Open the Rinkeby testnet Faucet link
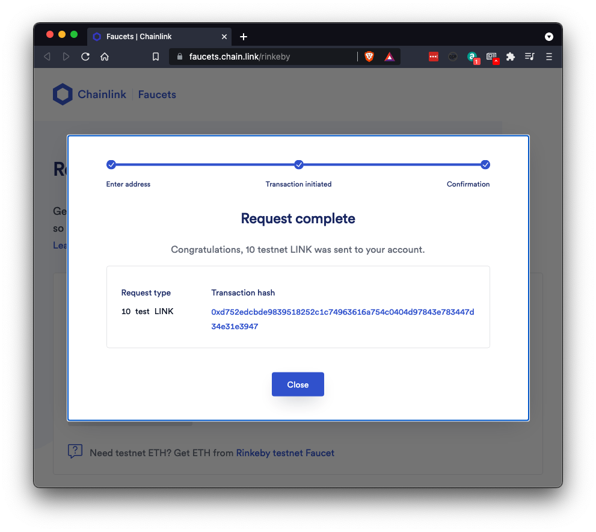The image size is (596, 532). [285, 453]
